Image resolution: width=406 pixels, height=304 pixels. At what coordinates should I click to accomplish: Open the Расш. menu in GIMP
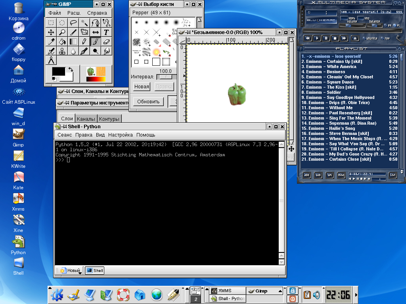(x=74, y=13)
